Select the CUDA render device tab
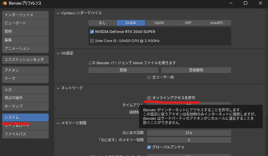Viewport: 268px width, 156px height. (x=131, y=23)
